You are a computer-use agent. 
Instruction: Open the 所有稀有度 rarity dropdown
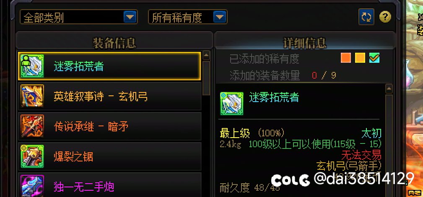click(188, 17)
